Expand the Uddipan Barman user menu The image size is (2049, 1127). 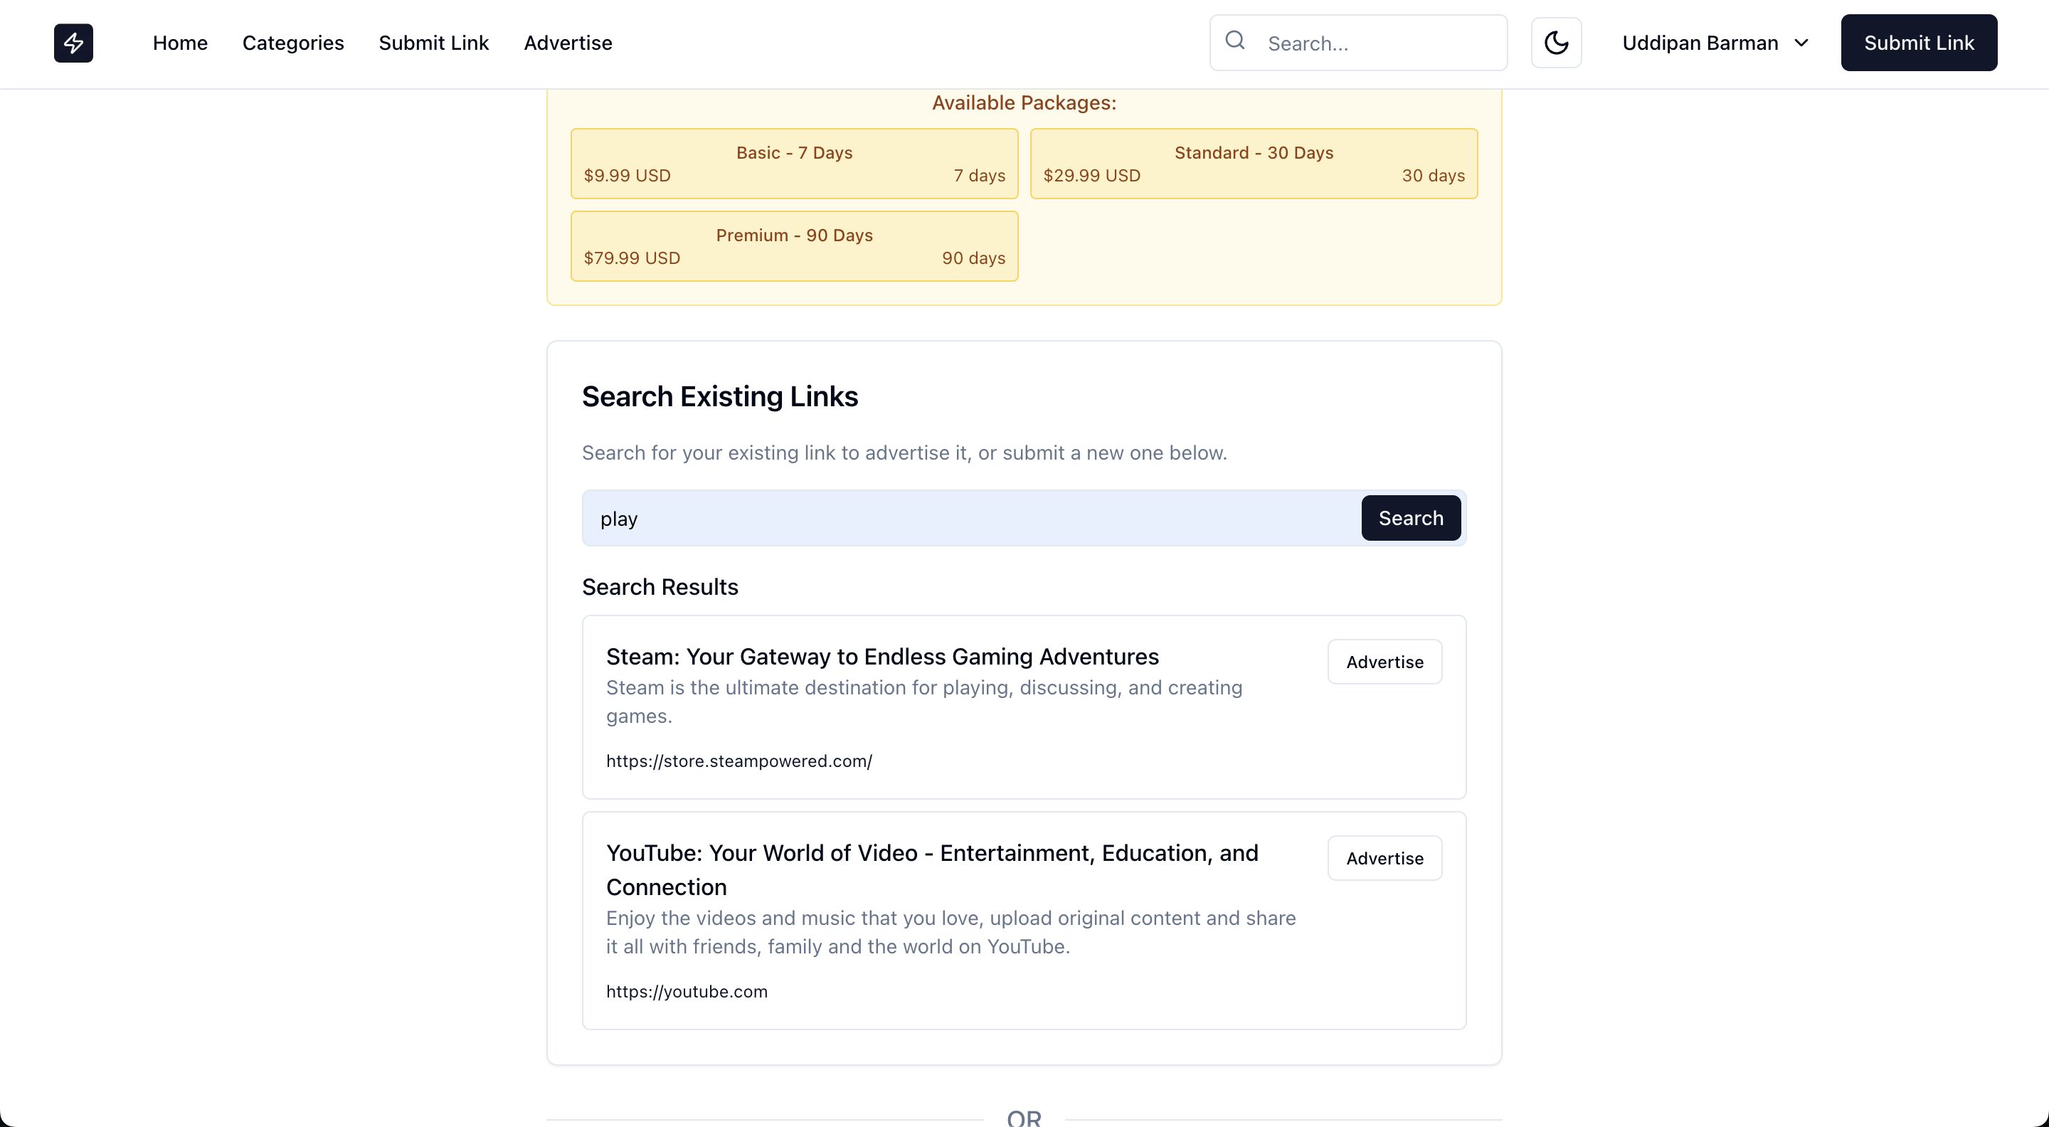[x=1715, y=43]
